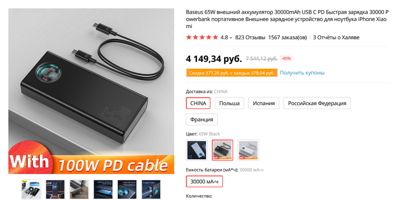Choose the white power bank color variant

click(248, 150)
